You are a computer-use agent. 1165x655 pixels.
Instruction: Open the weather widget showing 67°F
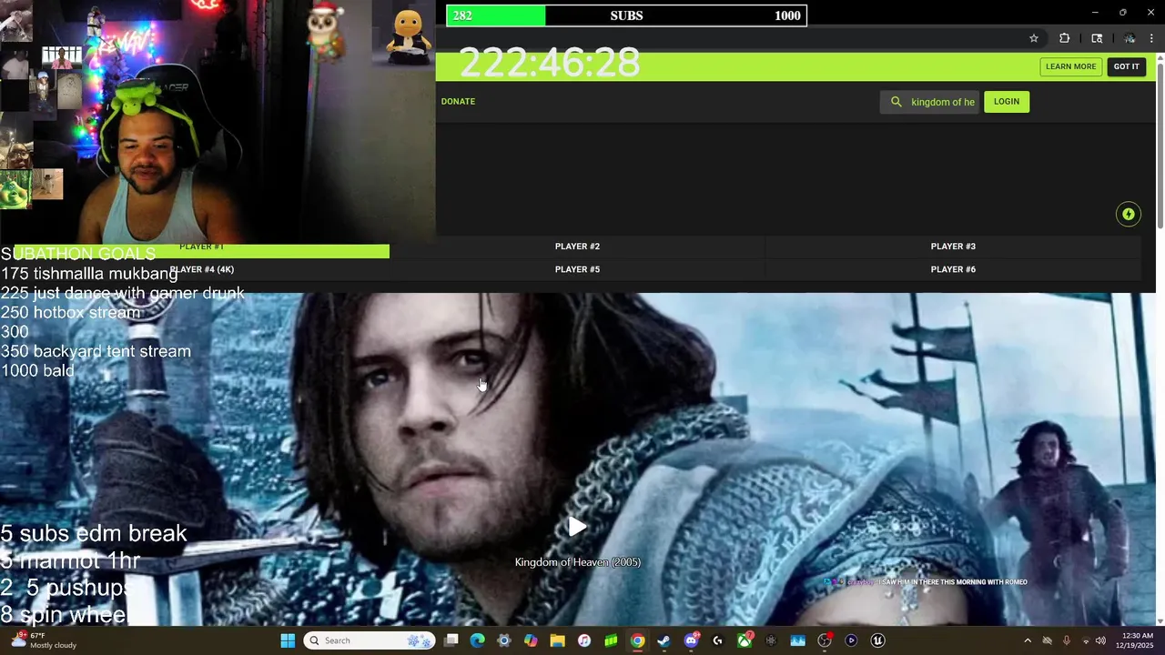pyautogui.click(x=44, y=640)
